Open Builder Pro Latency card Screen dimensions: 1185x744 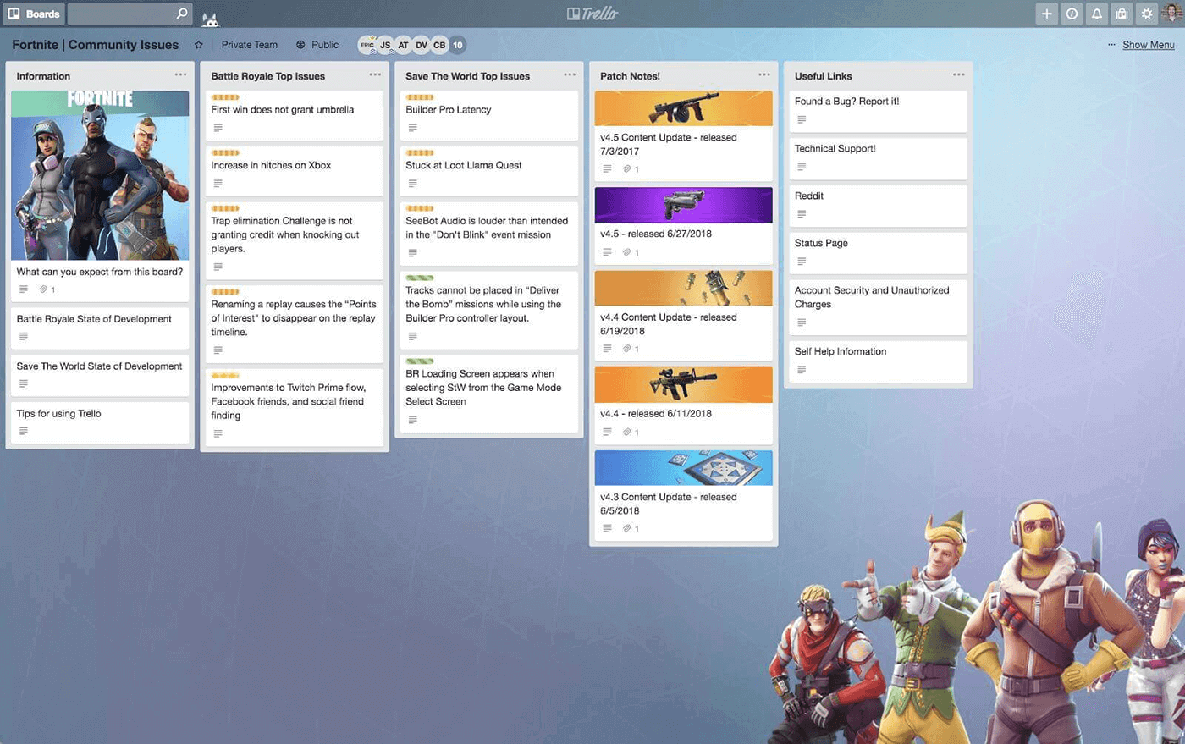pos(489,116)
